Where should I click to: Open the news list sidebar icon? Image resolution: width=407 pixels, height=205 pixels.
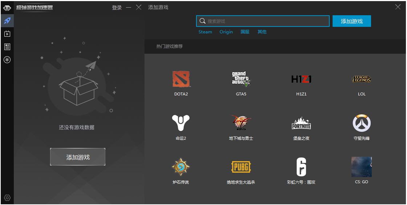point(7,47)
